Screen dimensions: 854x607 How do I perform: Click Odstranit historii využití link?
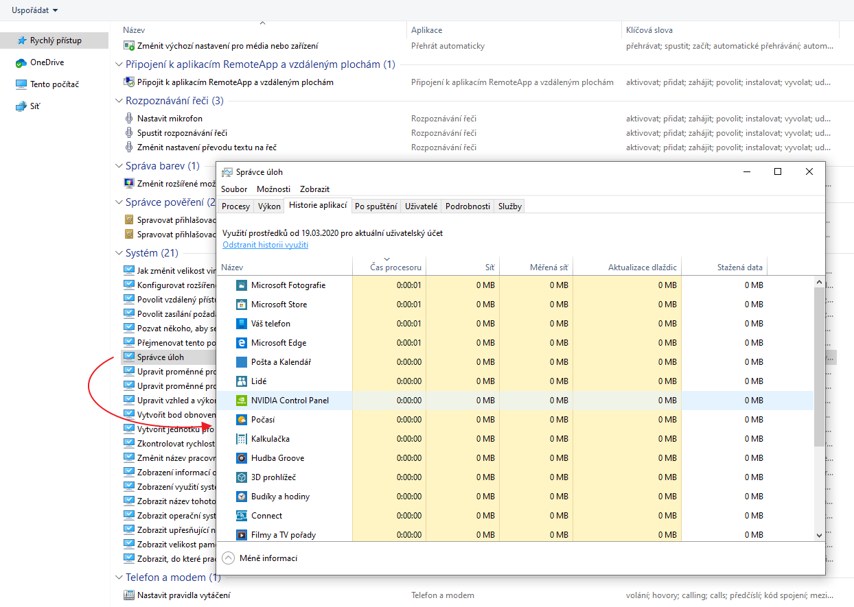pyautogui.click(x=265, y=245)
